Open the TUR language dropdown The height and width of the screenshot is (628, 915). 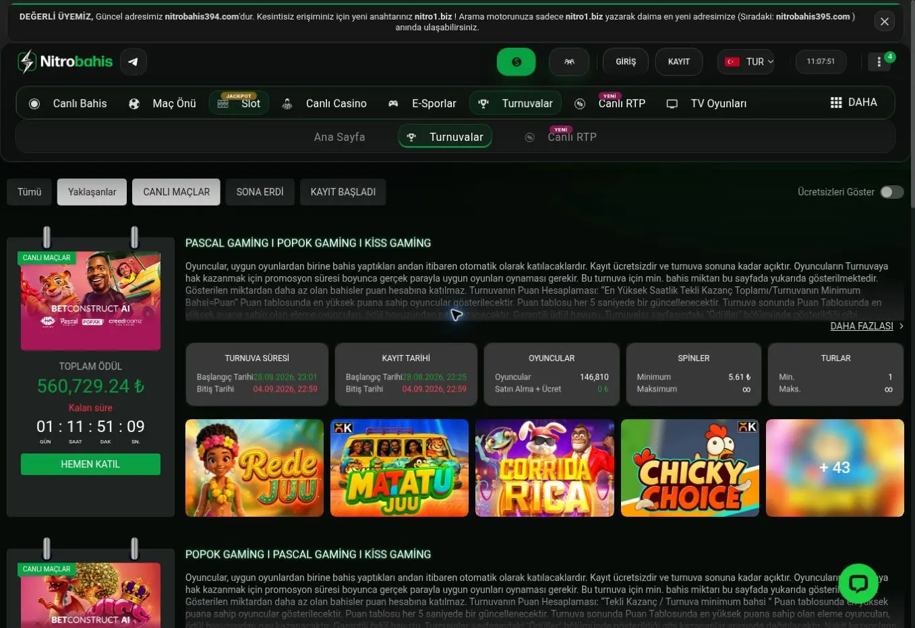[x=746, y=62]
